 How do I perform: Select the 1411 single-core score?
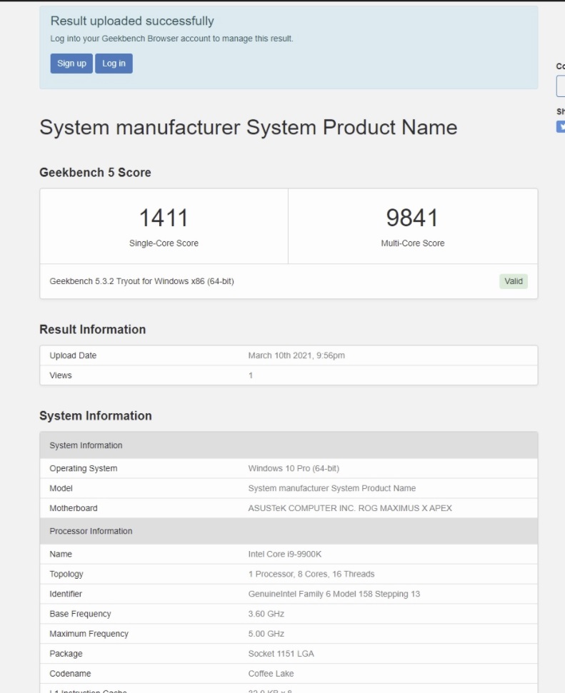[164, 218]
